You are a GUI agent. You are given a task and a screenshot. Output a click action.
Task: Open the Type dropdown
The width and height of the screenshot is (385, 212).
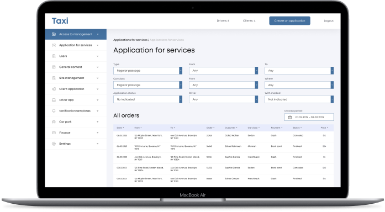pyautogui.click(x=147, y=71)
